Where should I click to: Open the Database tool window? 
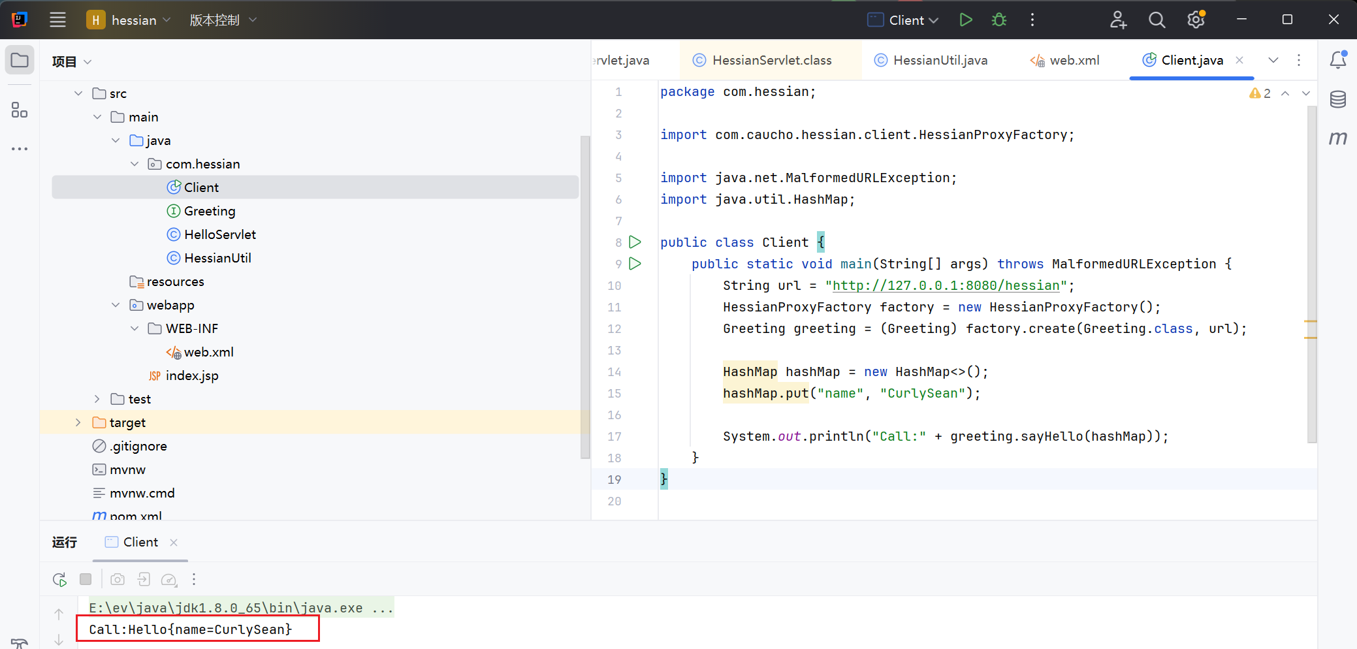coord(1337,99)
